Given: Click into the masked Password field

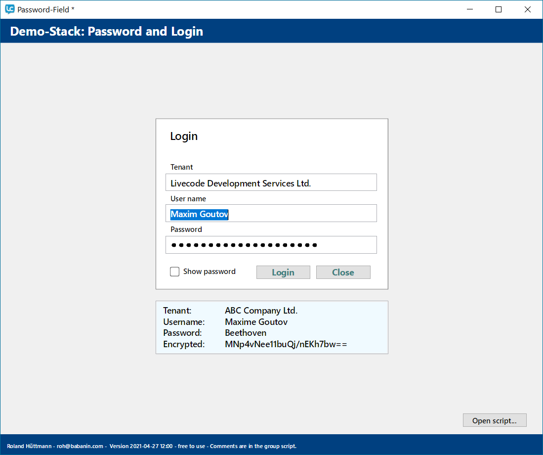Looking at the screenshot, I should point(271,245).
